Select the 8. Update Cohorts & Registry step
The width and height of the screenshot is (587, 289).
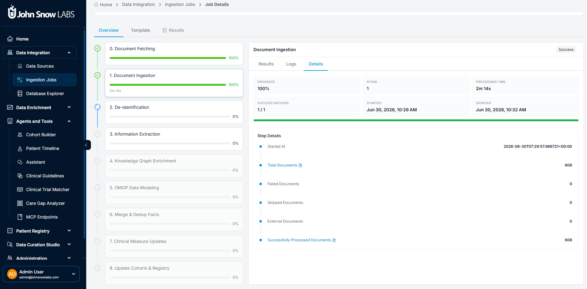174,273
